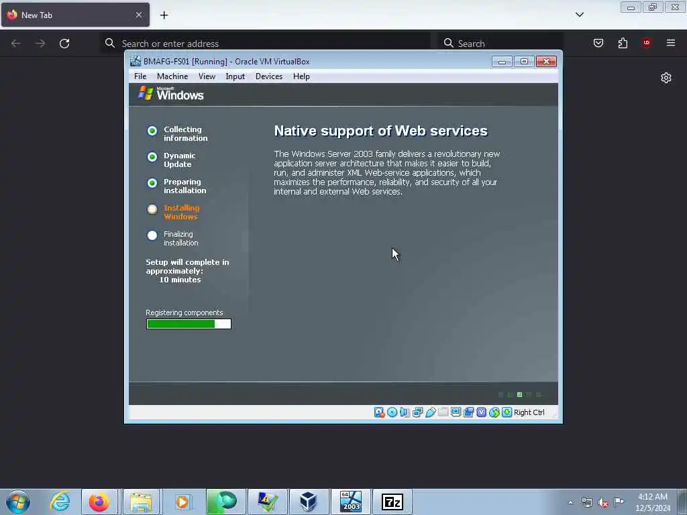Screen dimensions: 687x515
Task: Click the recording icon in VirtualBox status bar
Action: click(468, 412)
